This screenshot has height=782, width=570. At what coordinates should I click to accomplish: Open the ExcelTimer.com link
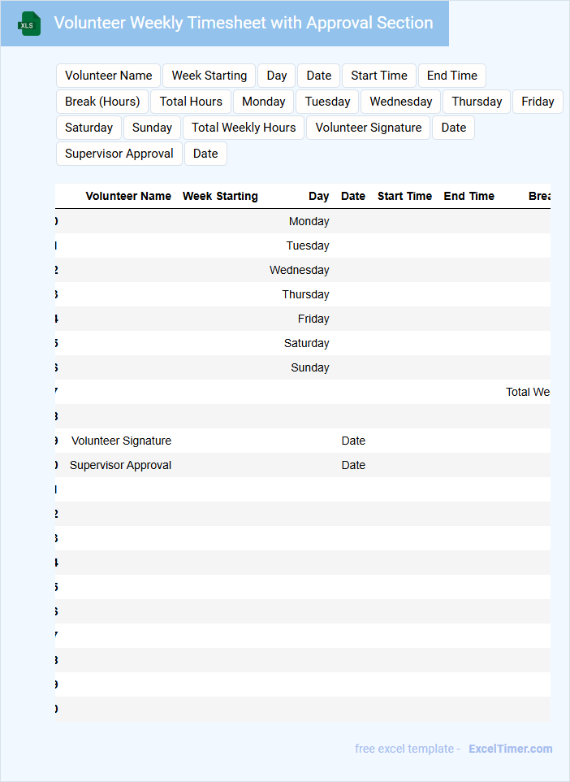510,749
